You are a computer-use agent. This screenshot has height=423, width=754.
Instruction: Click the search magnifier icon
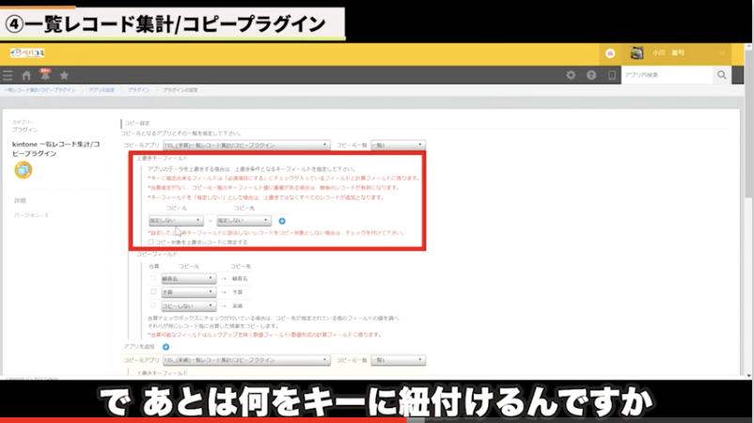[722, 75]
